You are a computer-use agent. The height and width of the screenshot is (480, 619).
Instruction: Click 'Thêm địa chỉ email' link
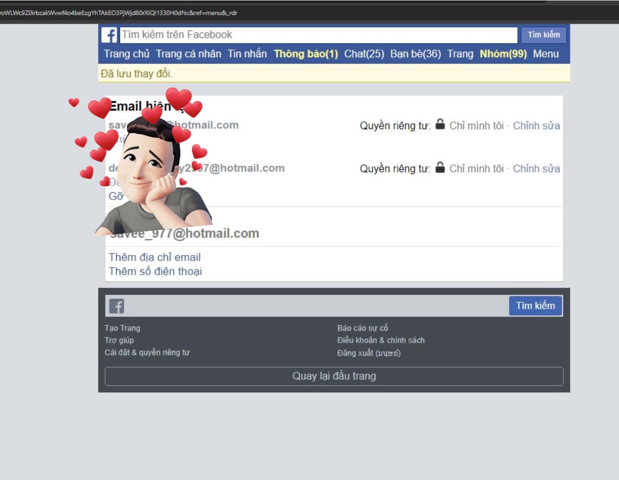(x=155, y=257)
